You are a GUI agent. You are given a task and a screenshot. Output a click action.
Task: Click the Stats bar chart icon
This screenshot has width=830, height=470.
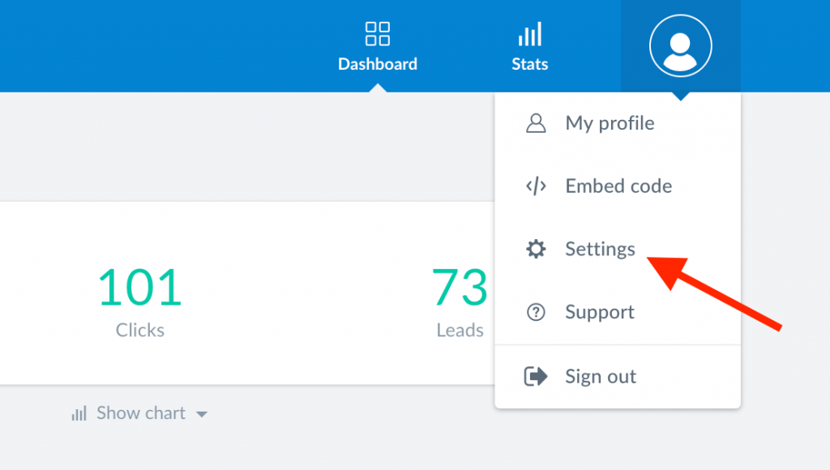530,34
